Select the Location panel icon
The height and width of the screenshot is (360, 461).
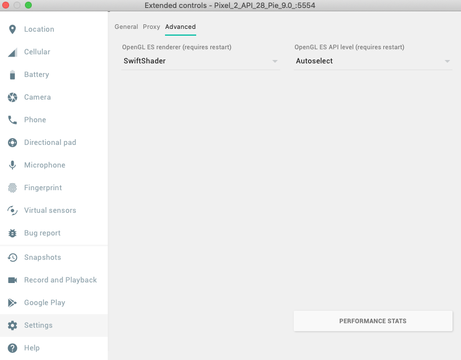coord(11,29)
